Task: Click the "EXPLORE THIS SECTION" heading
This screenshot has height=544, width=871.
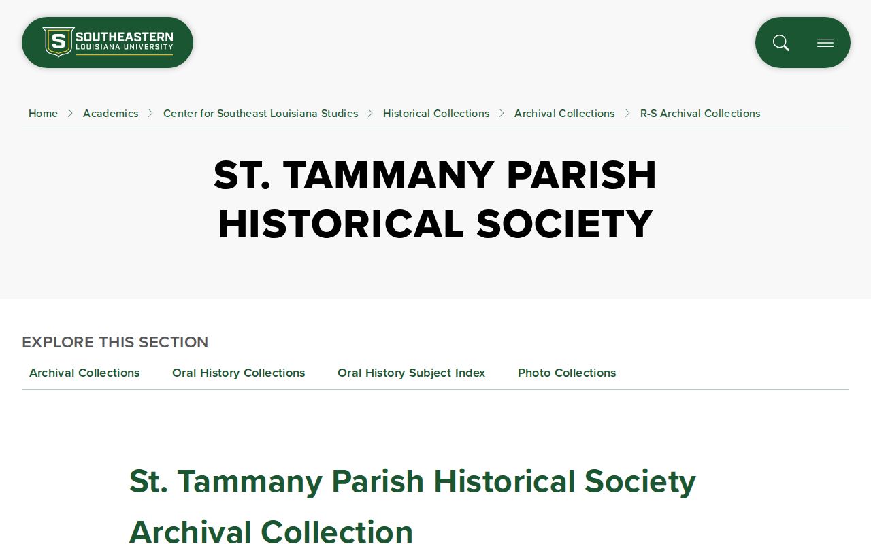Action: tap(115, 342)
